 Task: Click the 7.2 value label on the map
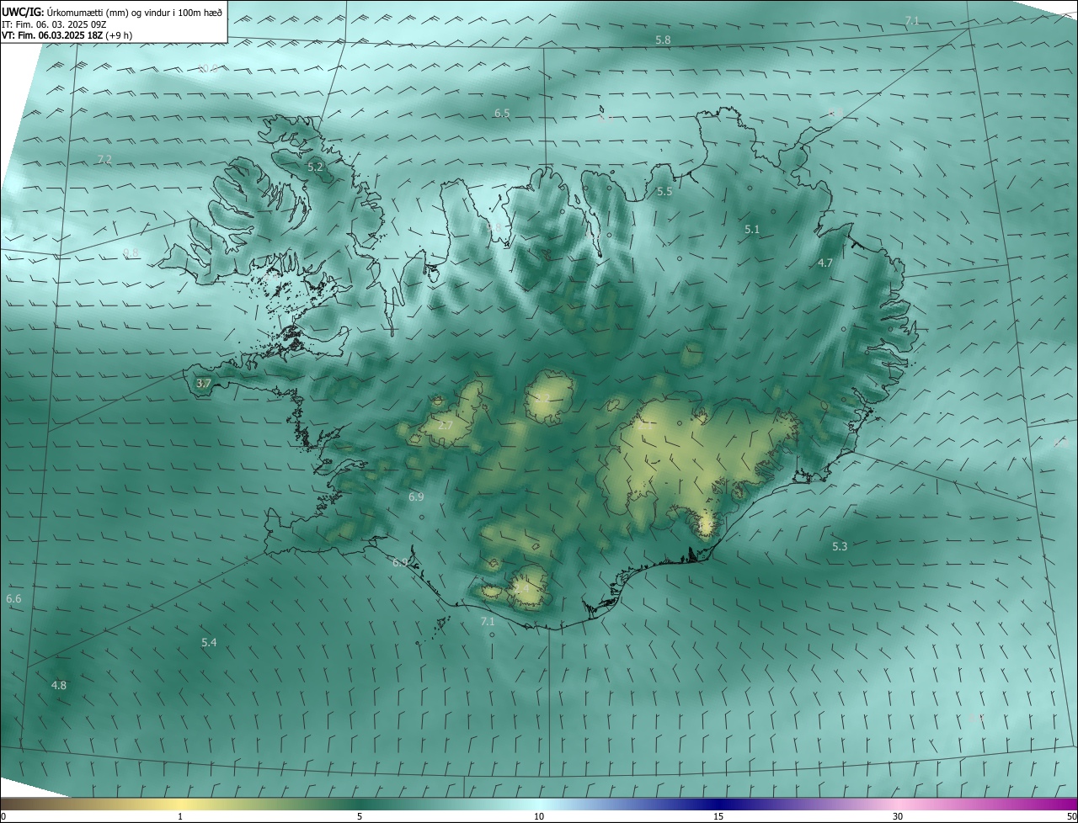pos(104,159)
